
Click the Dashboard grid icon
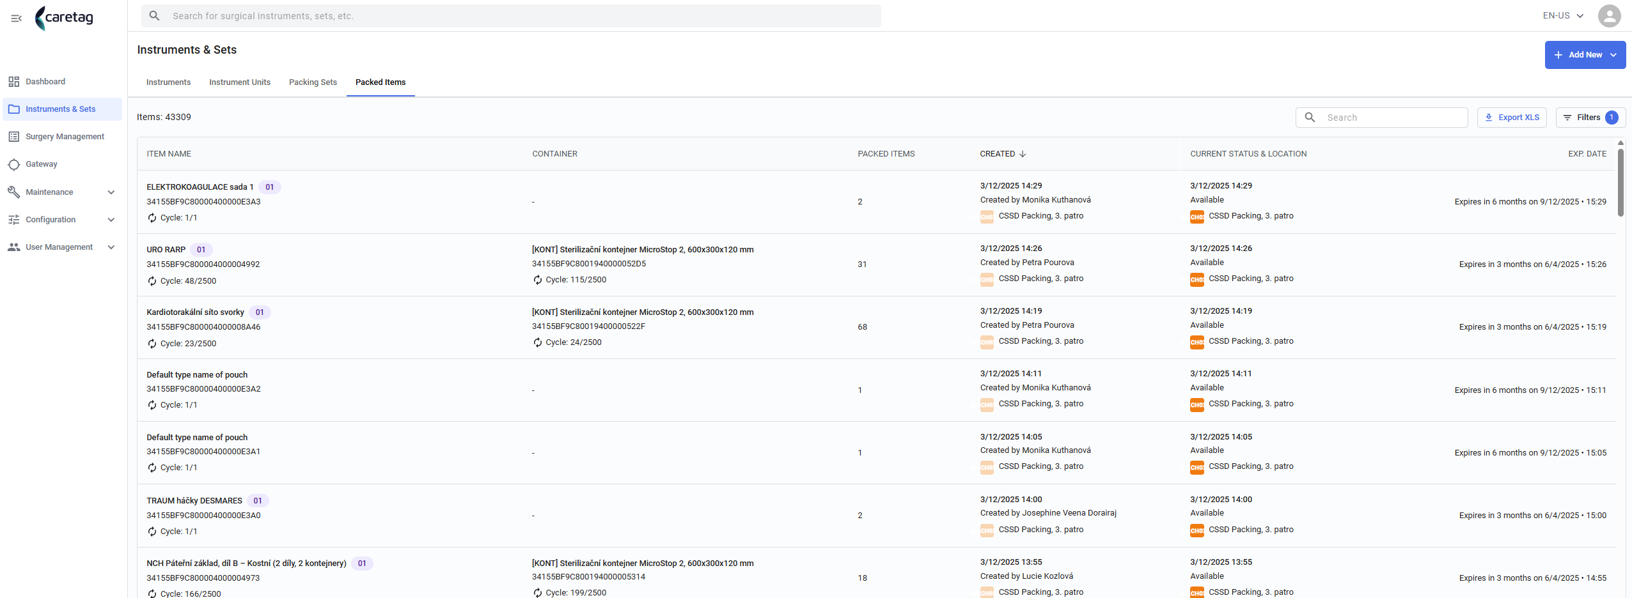[x=13, y=82]
